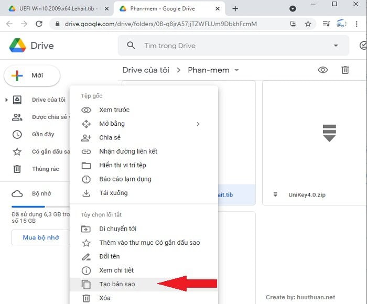Choose Tải xuống in the context menu
The width and height of the screenshot is (367, 304).
[x=113, y=193]
